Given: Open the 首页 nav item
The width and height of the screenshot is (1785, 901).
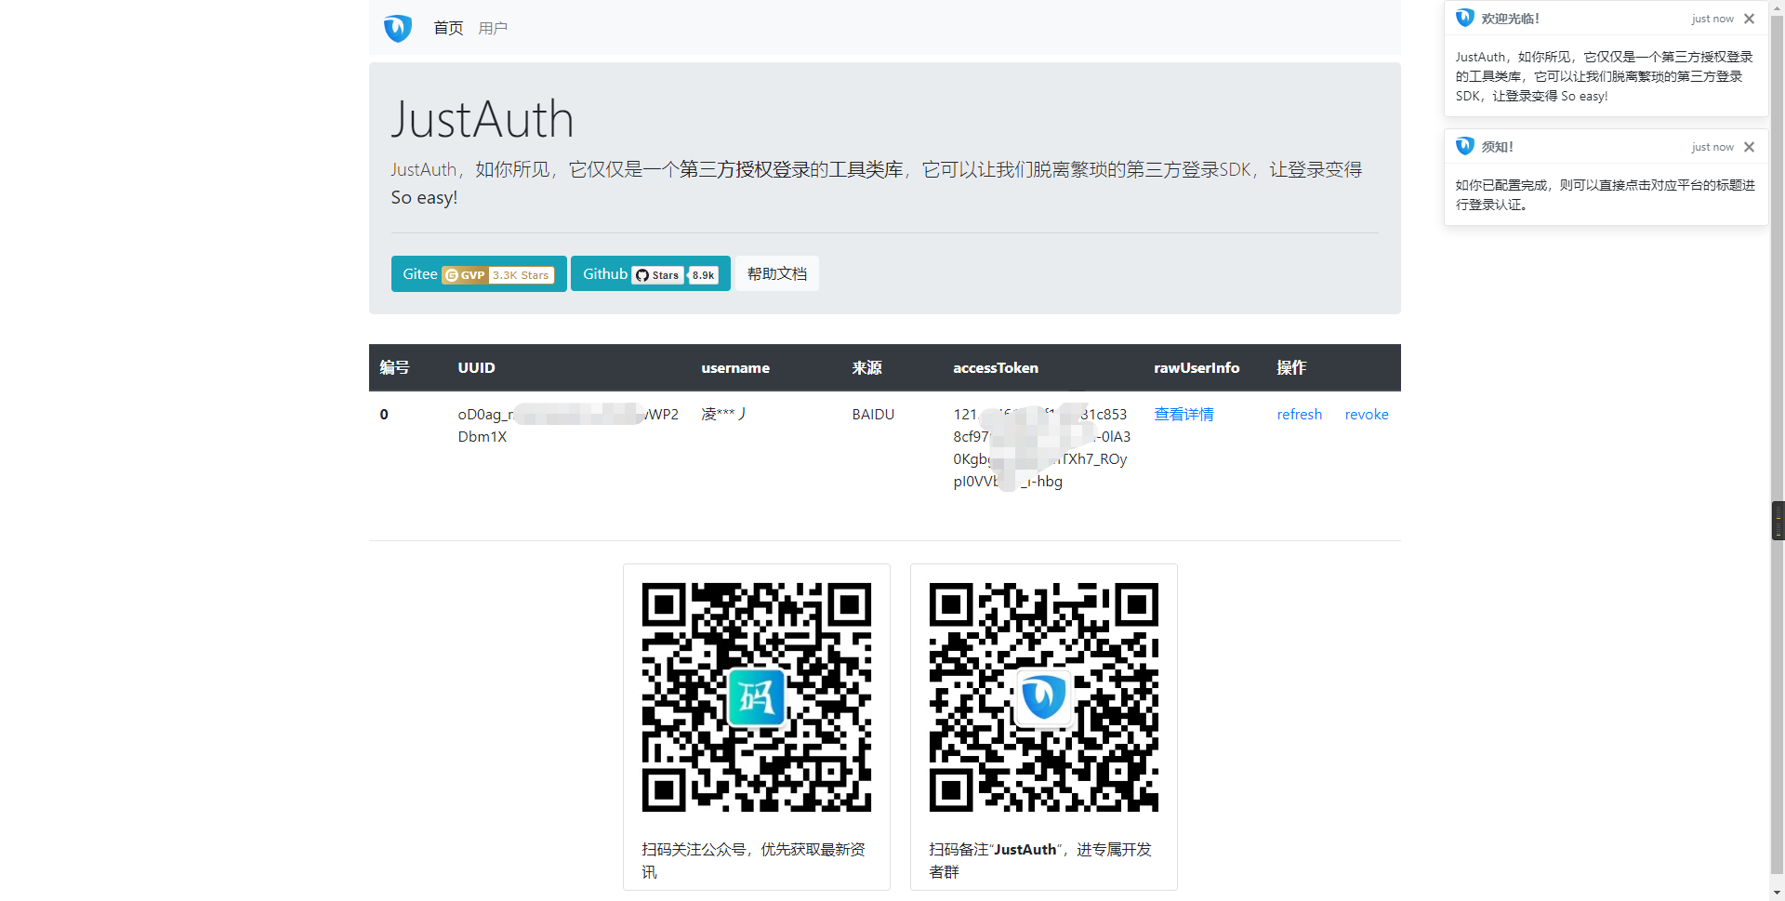Looking at the screenshot, I should [448, 28].
